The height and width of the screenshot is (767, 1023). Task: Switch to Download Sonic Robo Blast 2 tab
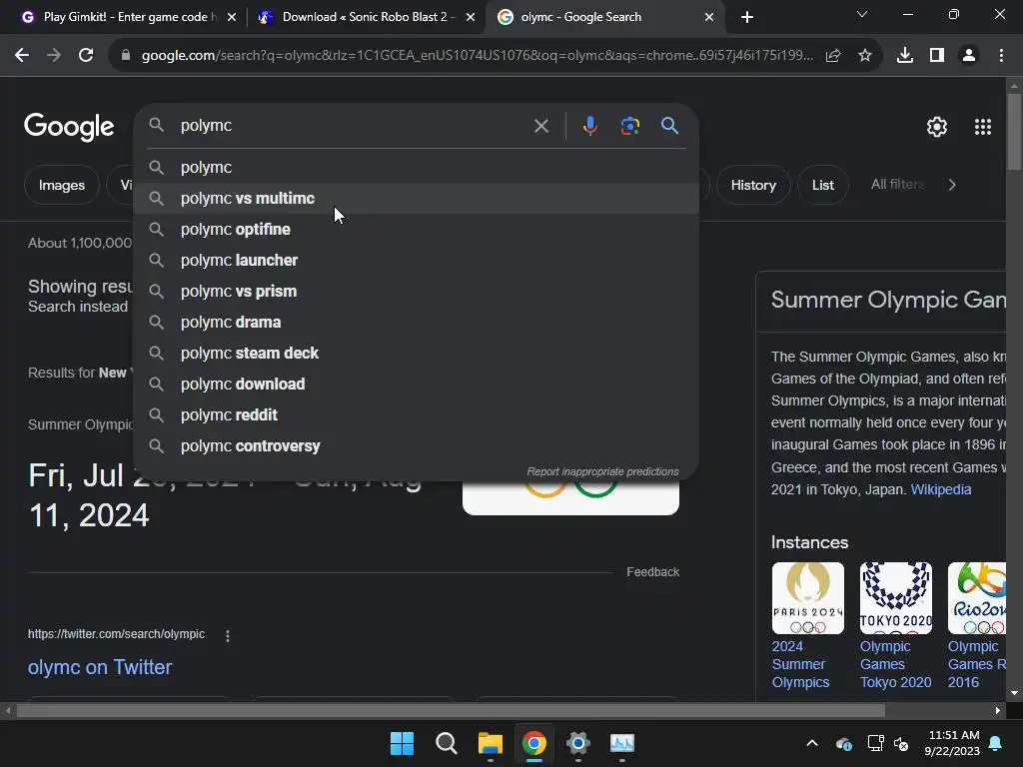point(366,17)
